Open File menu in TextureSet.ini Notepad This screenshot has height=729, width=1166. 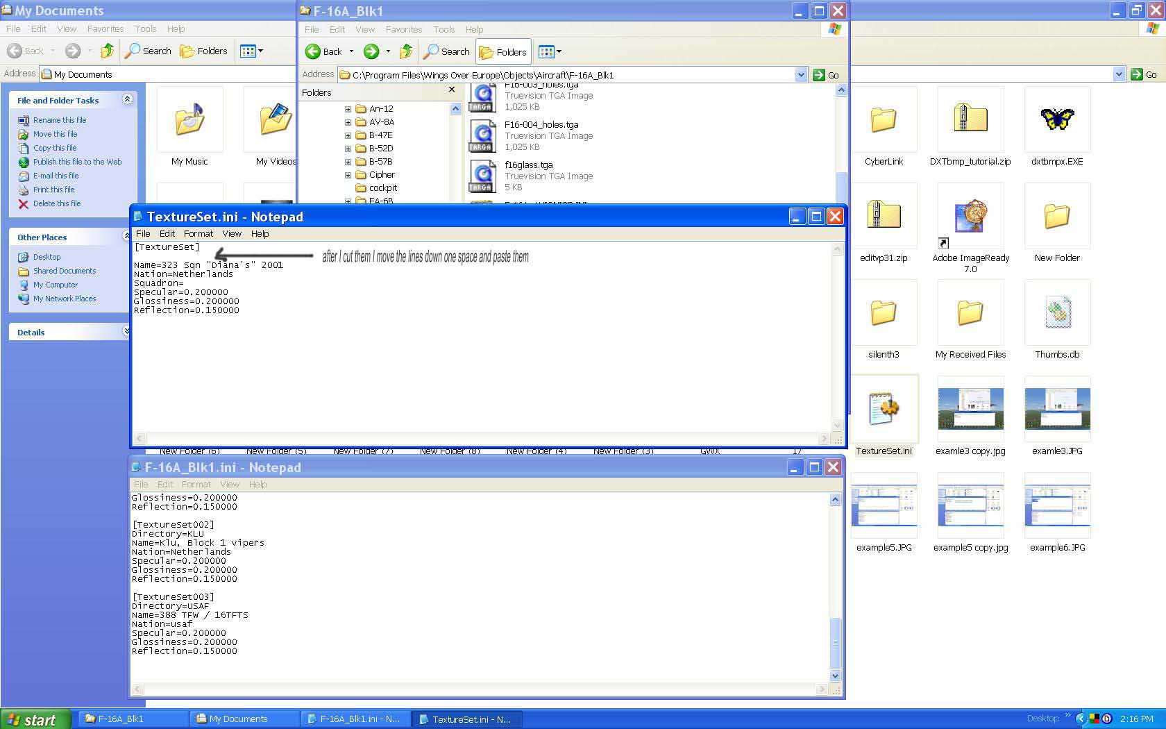143,234
